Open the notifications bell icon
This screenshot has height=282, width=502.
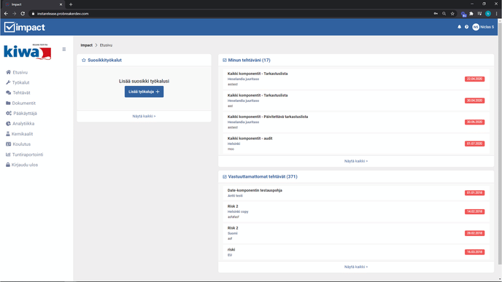(x=459, y=27)
